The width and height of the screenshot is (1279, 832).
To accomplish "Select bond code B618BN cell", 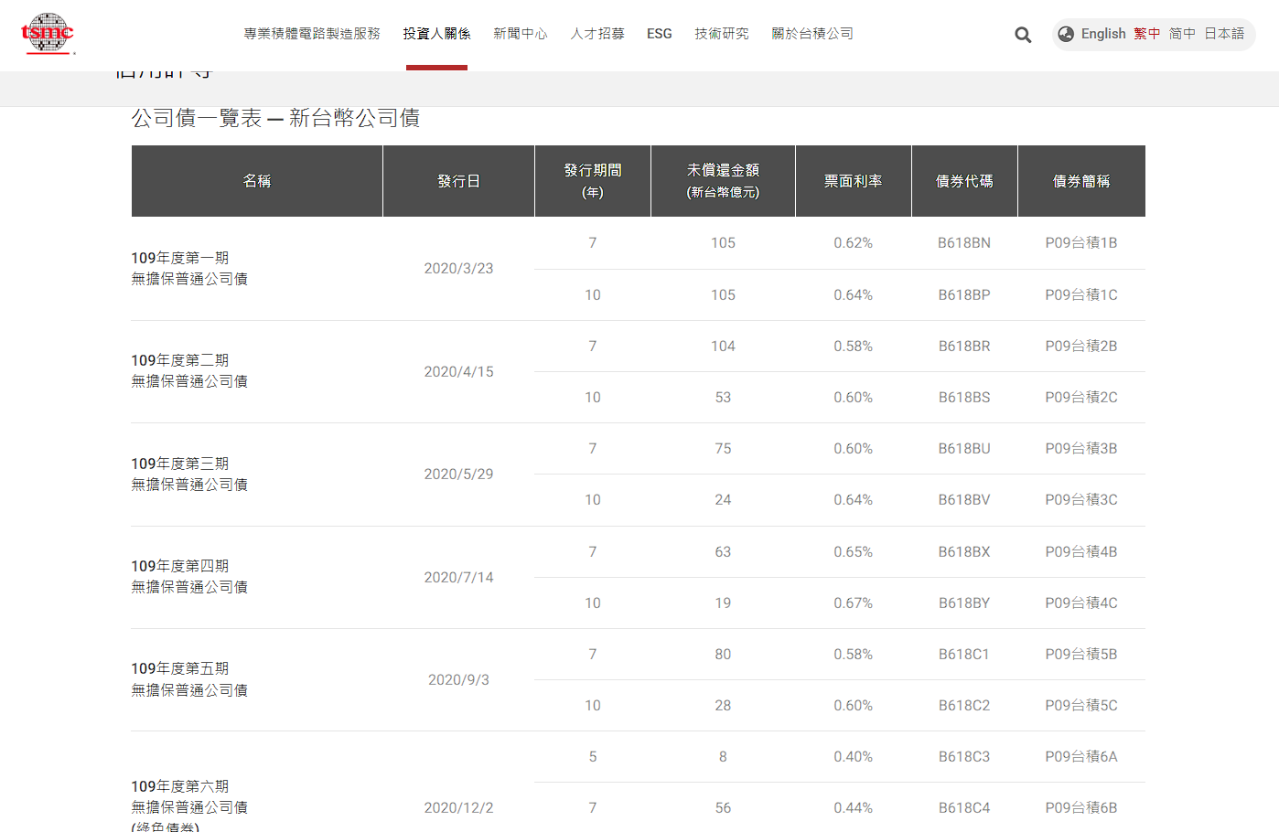I will (x=964, y=243).
